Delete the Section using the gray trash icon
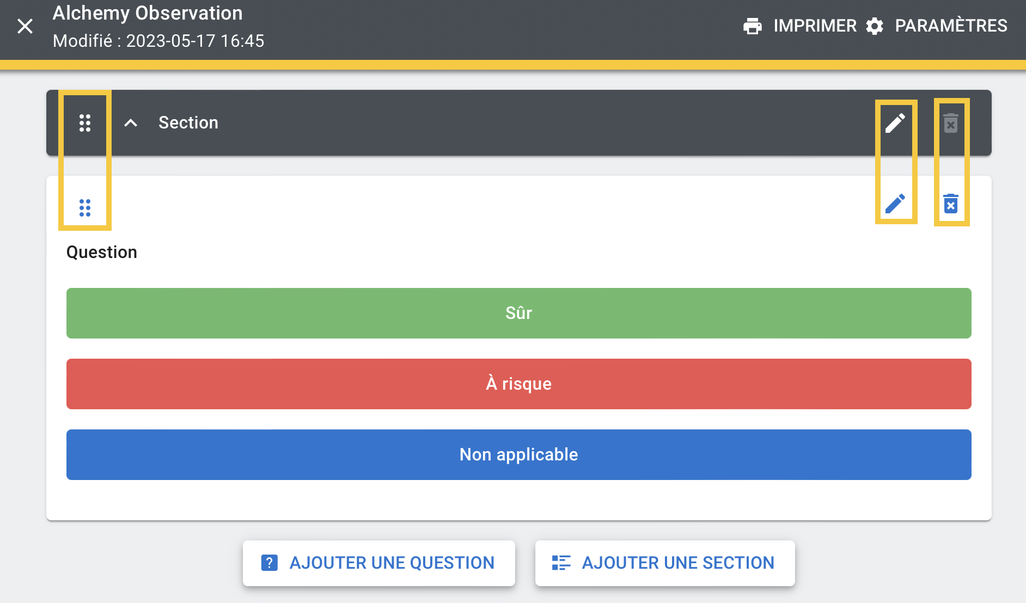 [951, 123]
